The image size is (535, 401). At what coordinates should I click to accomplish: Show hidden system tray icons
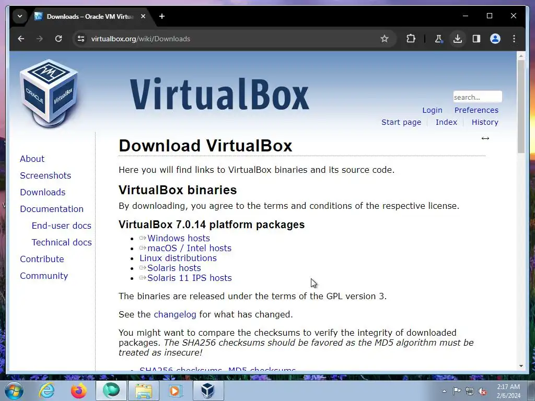pyautogui.click(x=444, y=391)
